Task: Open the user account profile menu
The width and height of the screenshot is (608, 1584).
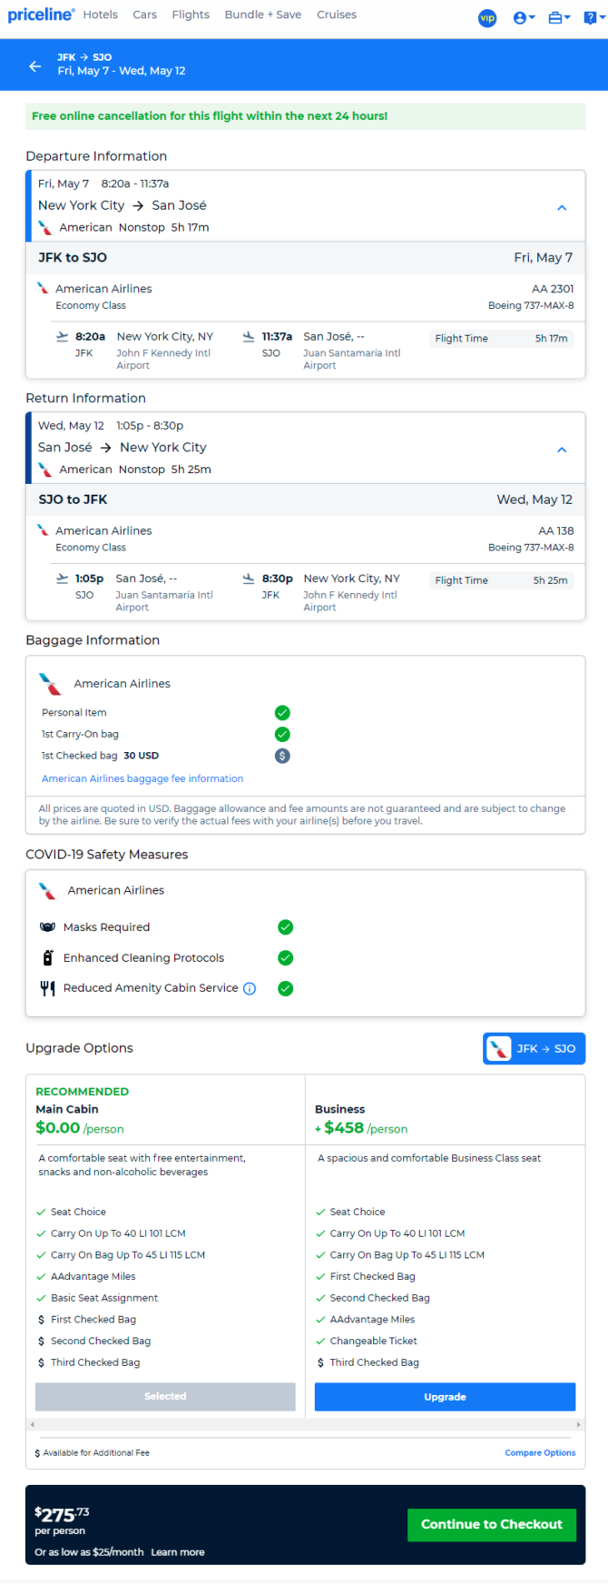Action: point(524,17)
